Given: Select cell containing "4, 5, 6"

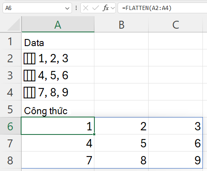Looking at the screenshot, I should coord(58,75).
